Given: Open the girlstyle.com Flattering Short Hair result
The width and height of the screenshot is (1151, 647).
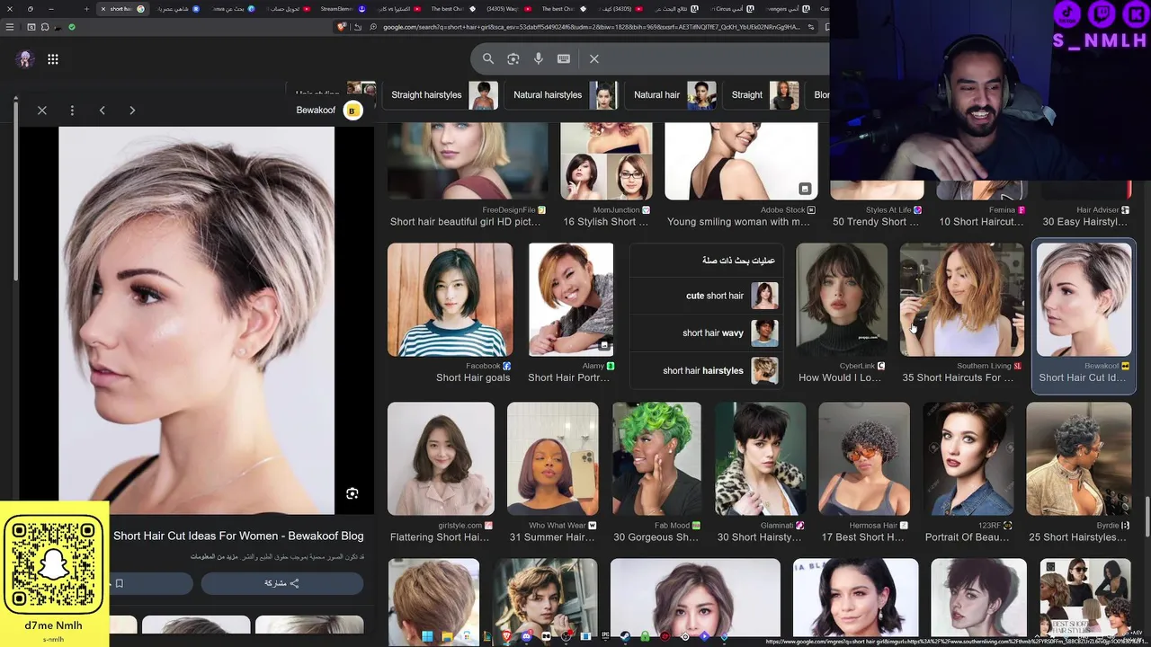Looking at the screenshot, I should pos(441,473).
